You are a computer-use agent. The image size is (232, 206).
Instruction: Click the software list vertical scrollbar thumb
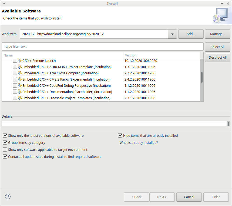[x=201, y=77]
